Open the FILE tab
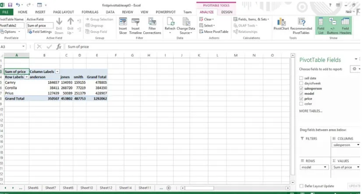 click(x=6, y=12)
